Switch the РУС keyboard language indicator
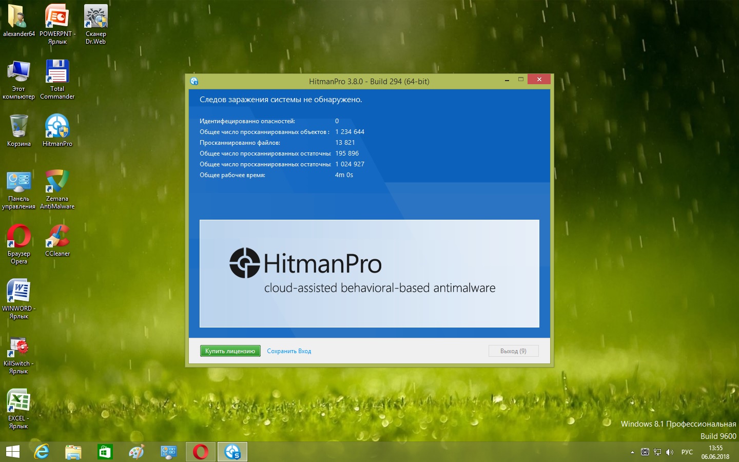Image resolution: width=739 pixels, height=462 pixels. point(687,452)
